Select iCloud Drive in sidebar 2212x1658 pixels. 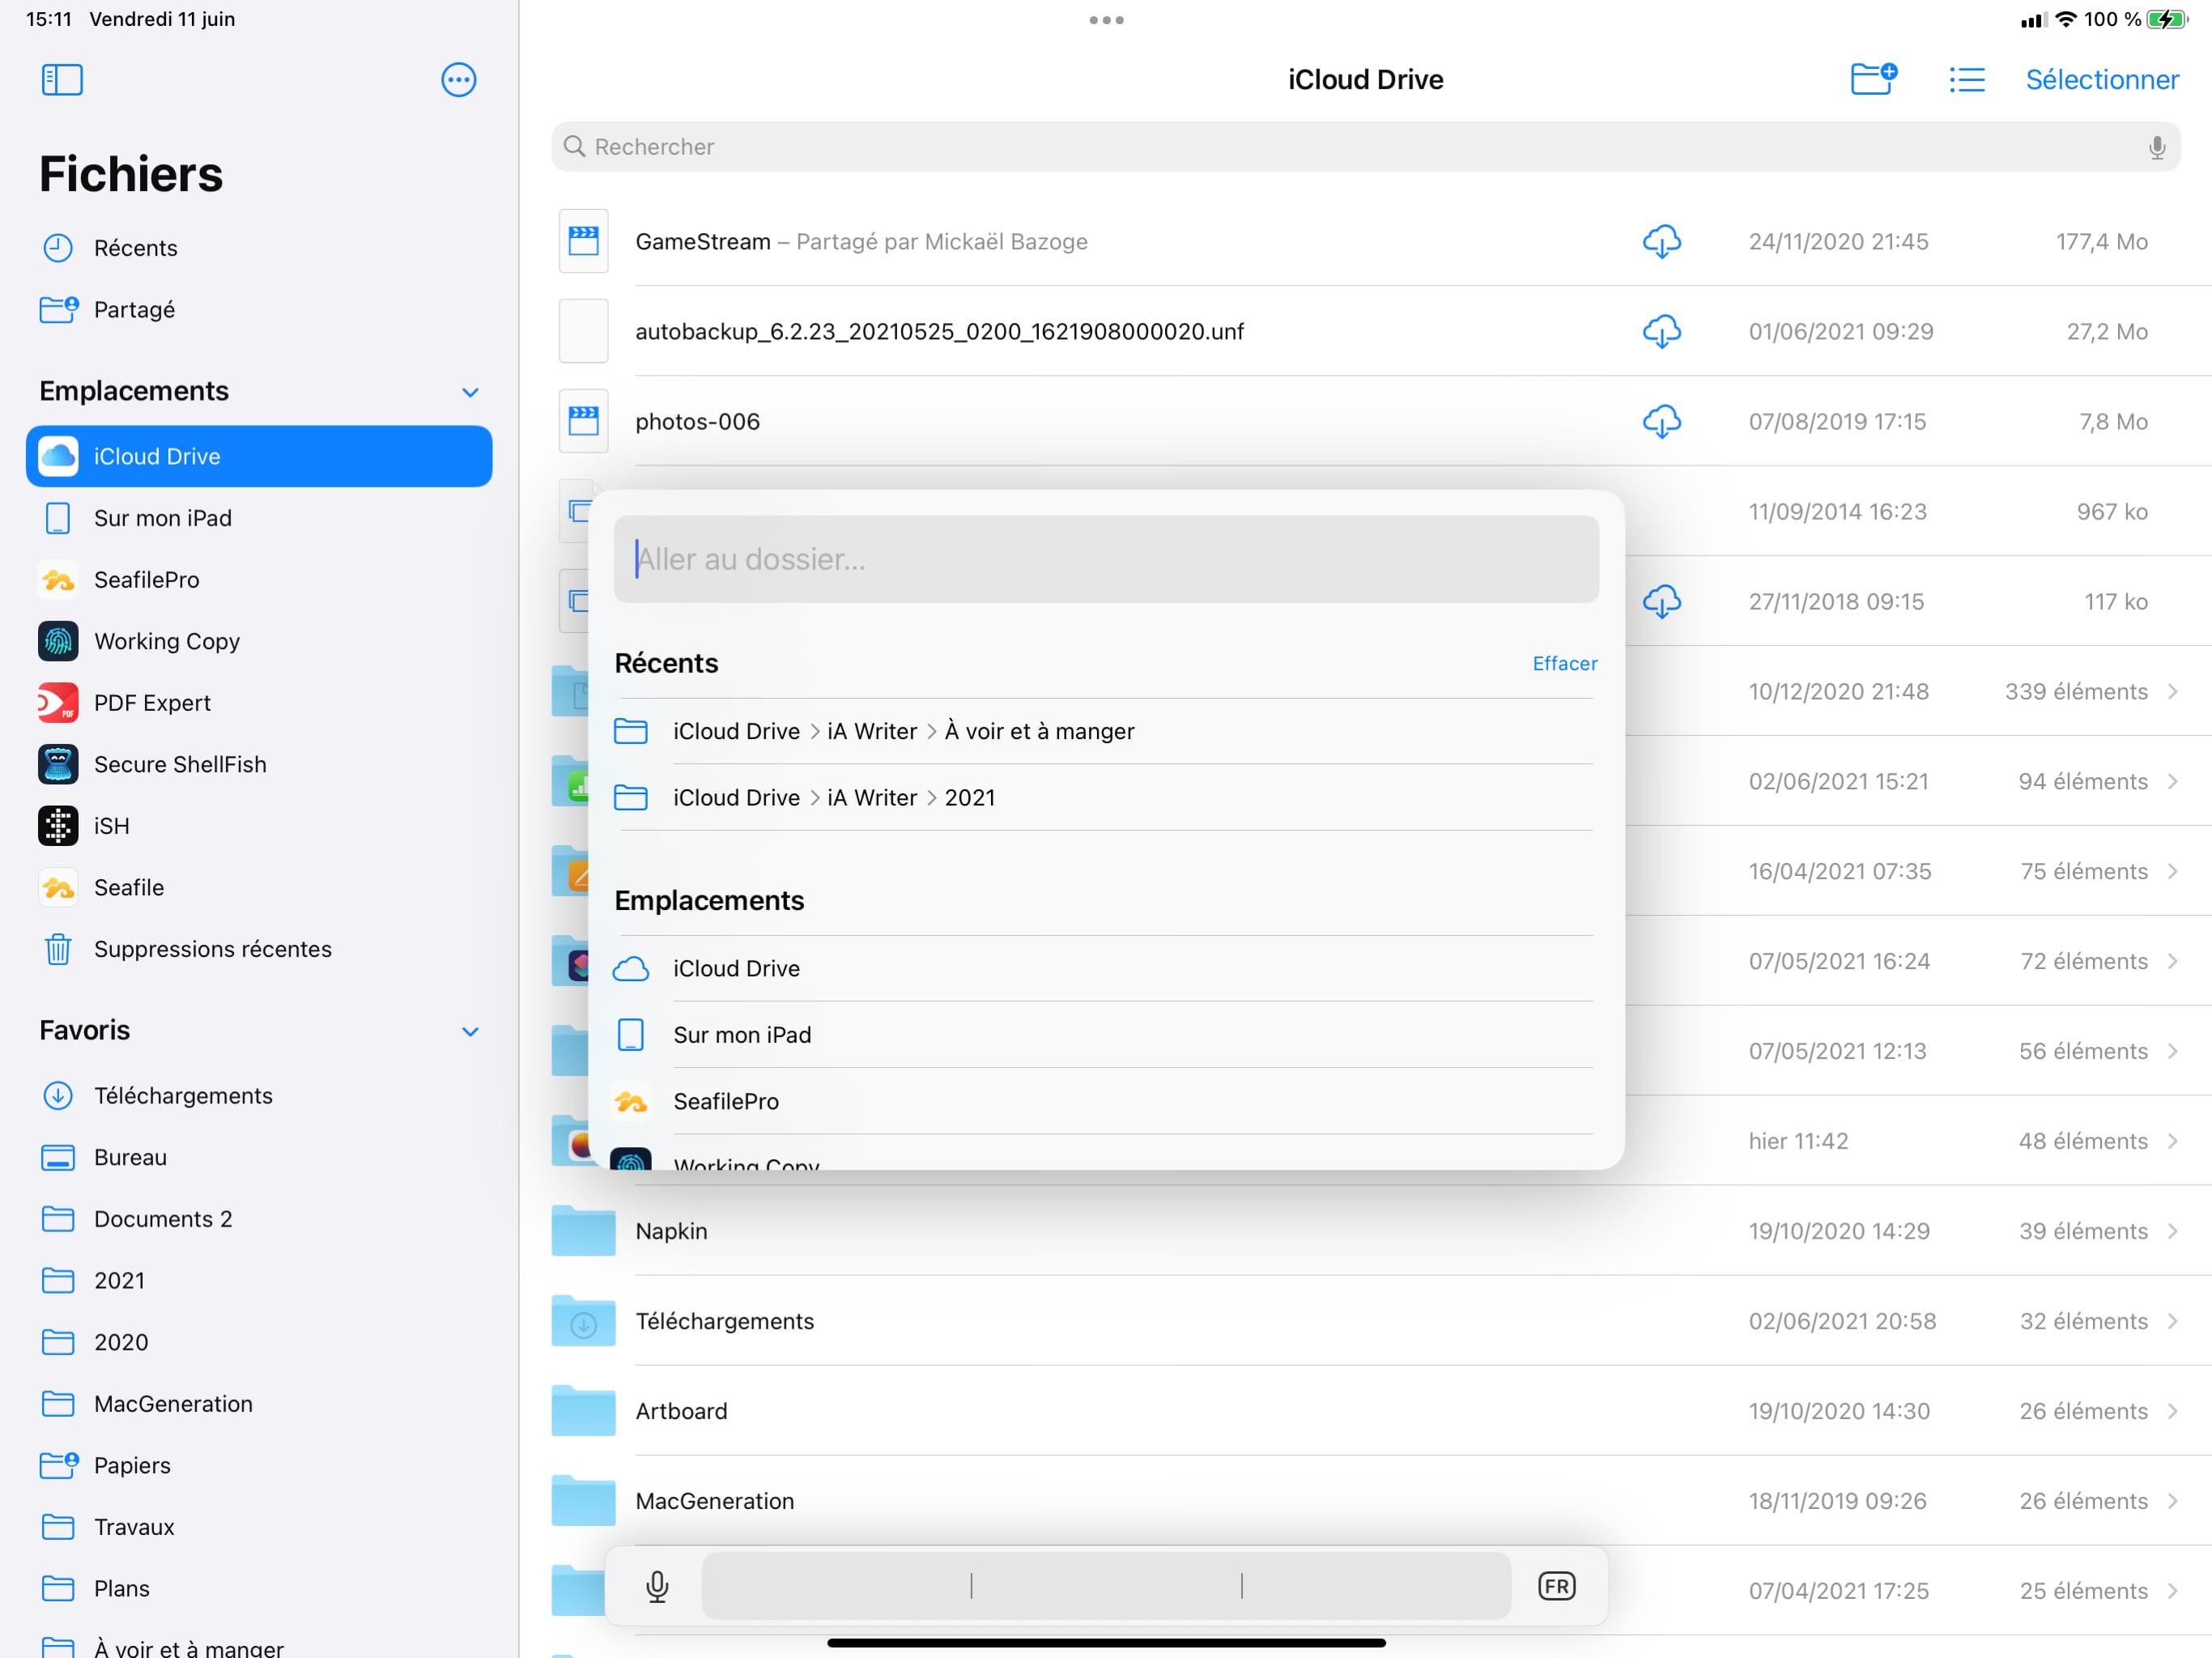click(259, 456)
